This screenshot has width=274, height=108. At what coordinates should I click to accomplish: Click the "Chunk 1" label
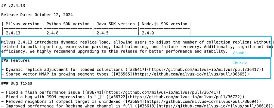click(240, 53)
